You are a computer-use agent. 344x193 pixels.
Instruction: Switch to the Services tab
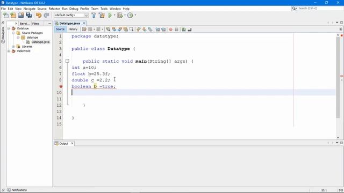click(x=24, y=24)
